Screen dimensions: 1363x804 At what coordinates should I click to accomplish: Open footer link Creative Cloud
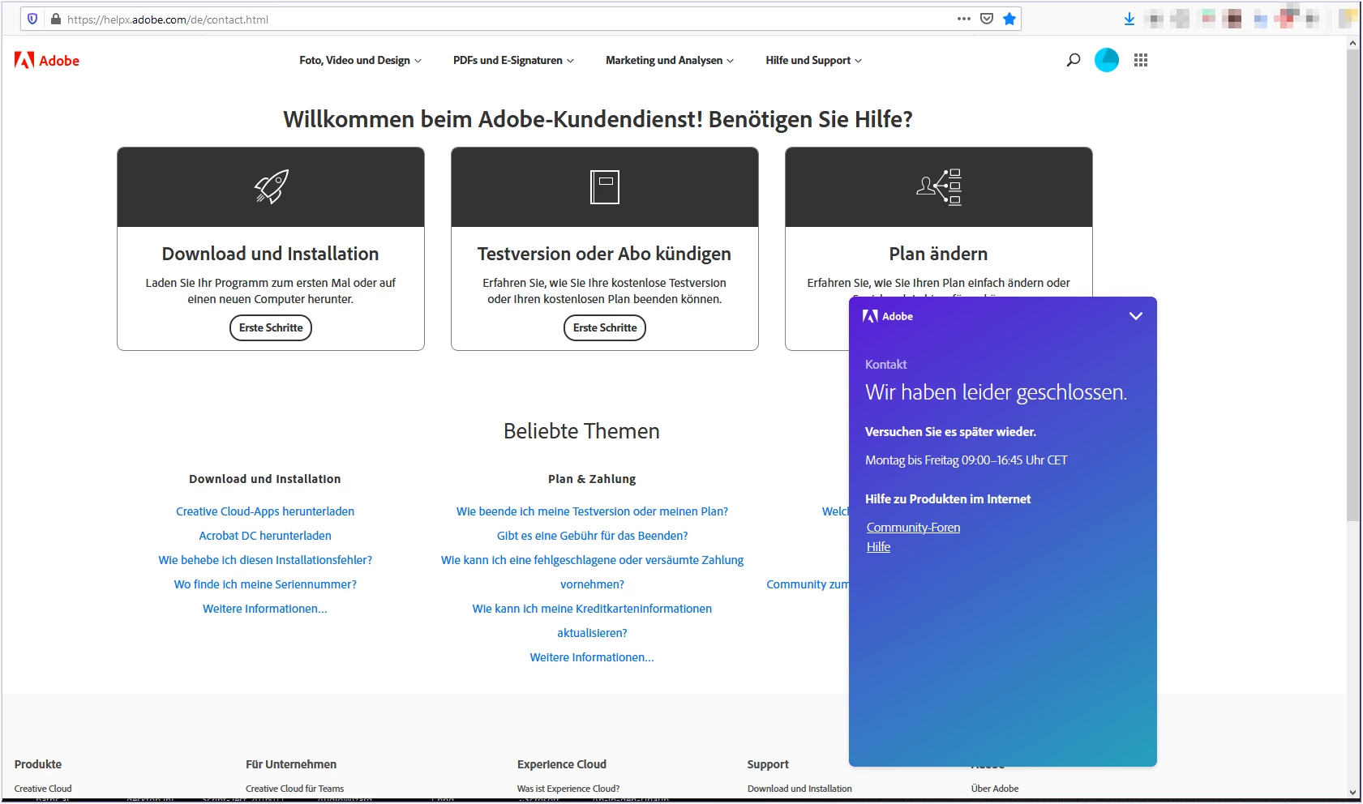[43, 789]
